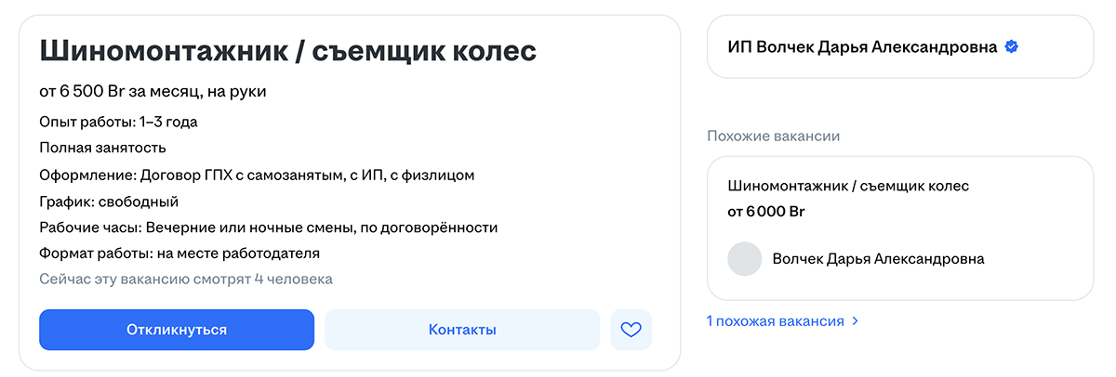Click the gray employer avatar circle
The image size is (1116, 377).
[x=744, y=259]
